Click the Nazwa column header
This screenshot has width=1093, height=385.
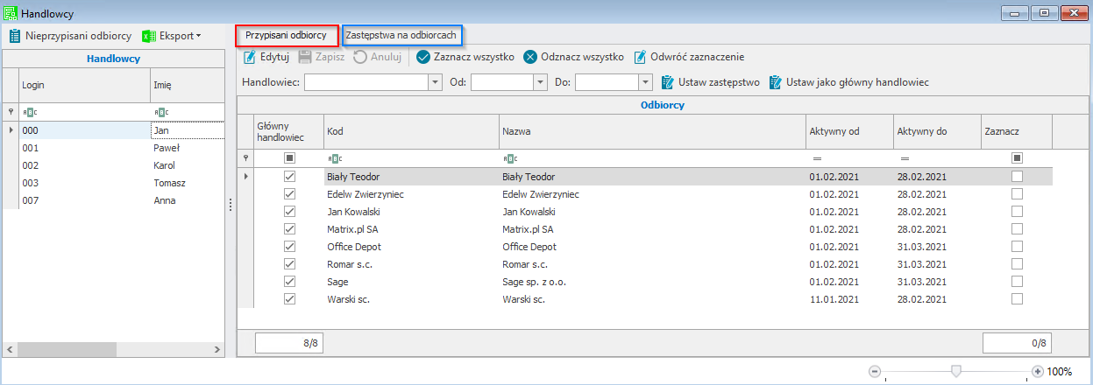(651, 131)
